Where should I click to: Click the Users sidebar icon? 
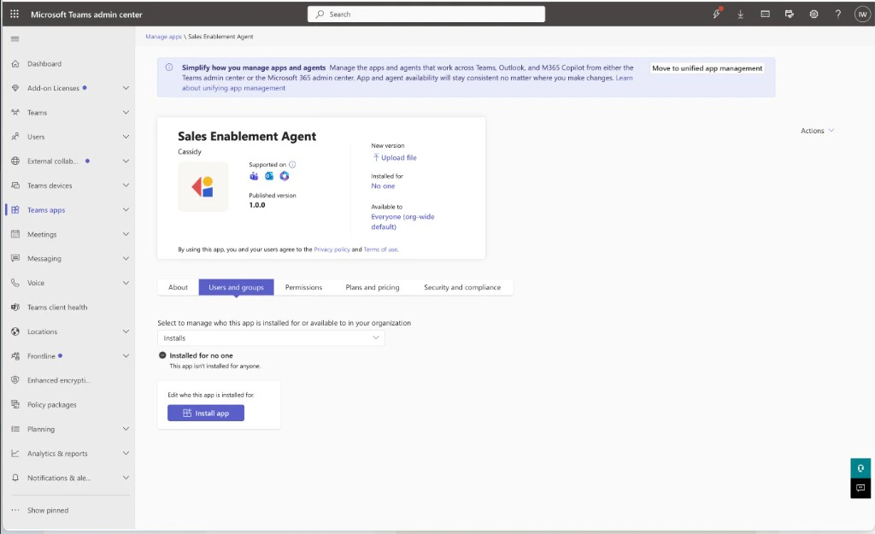tap(15, 137)
